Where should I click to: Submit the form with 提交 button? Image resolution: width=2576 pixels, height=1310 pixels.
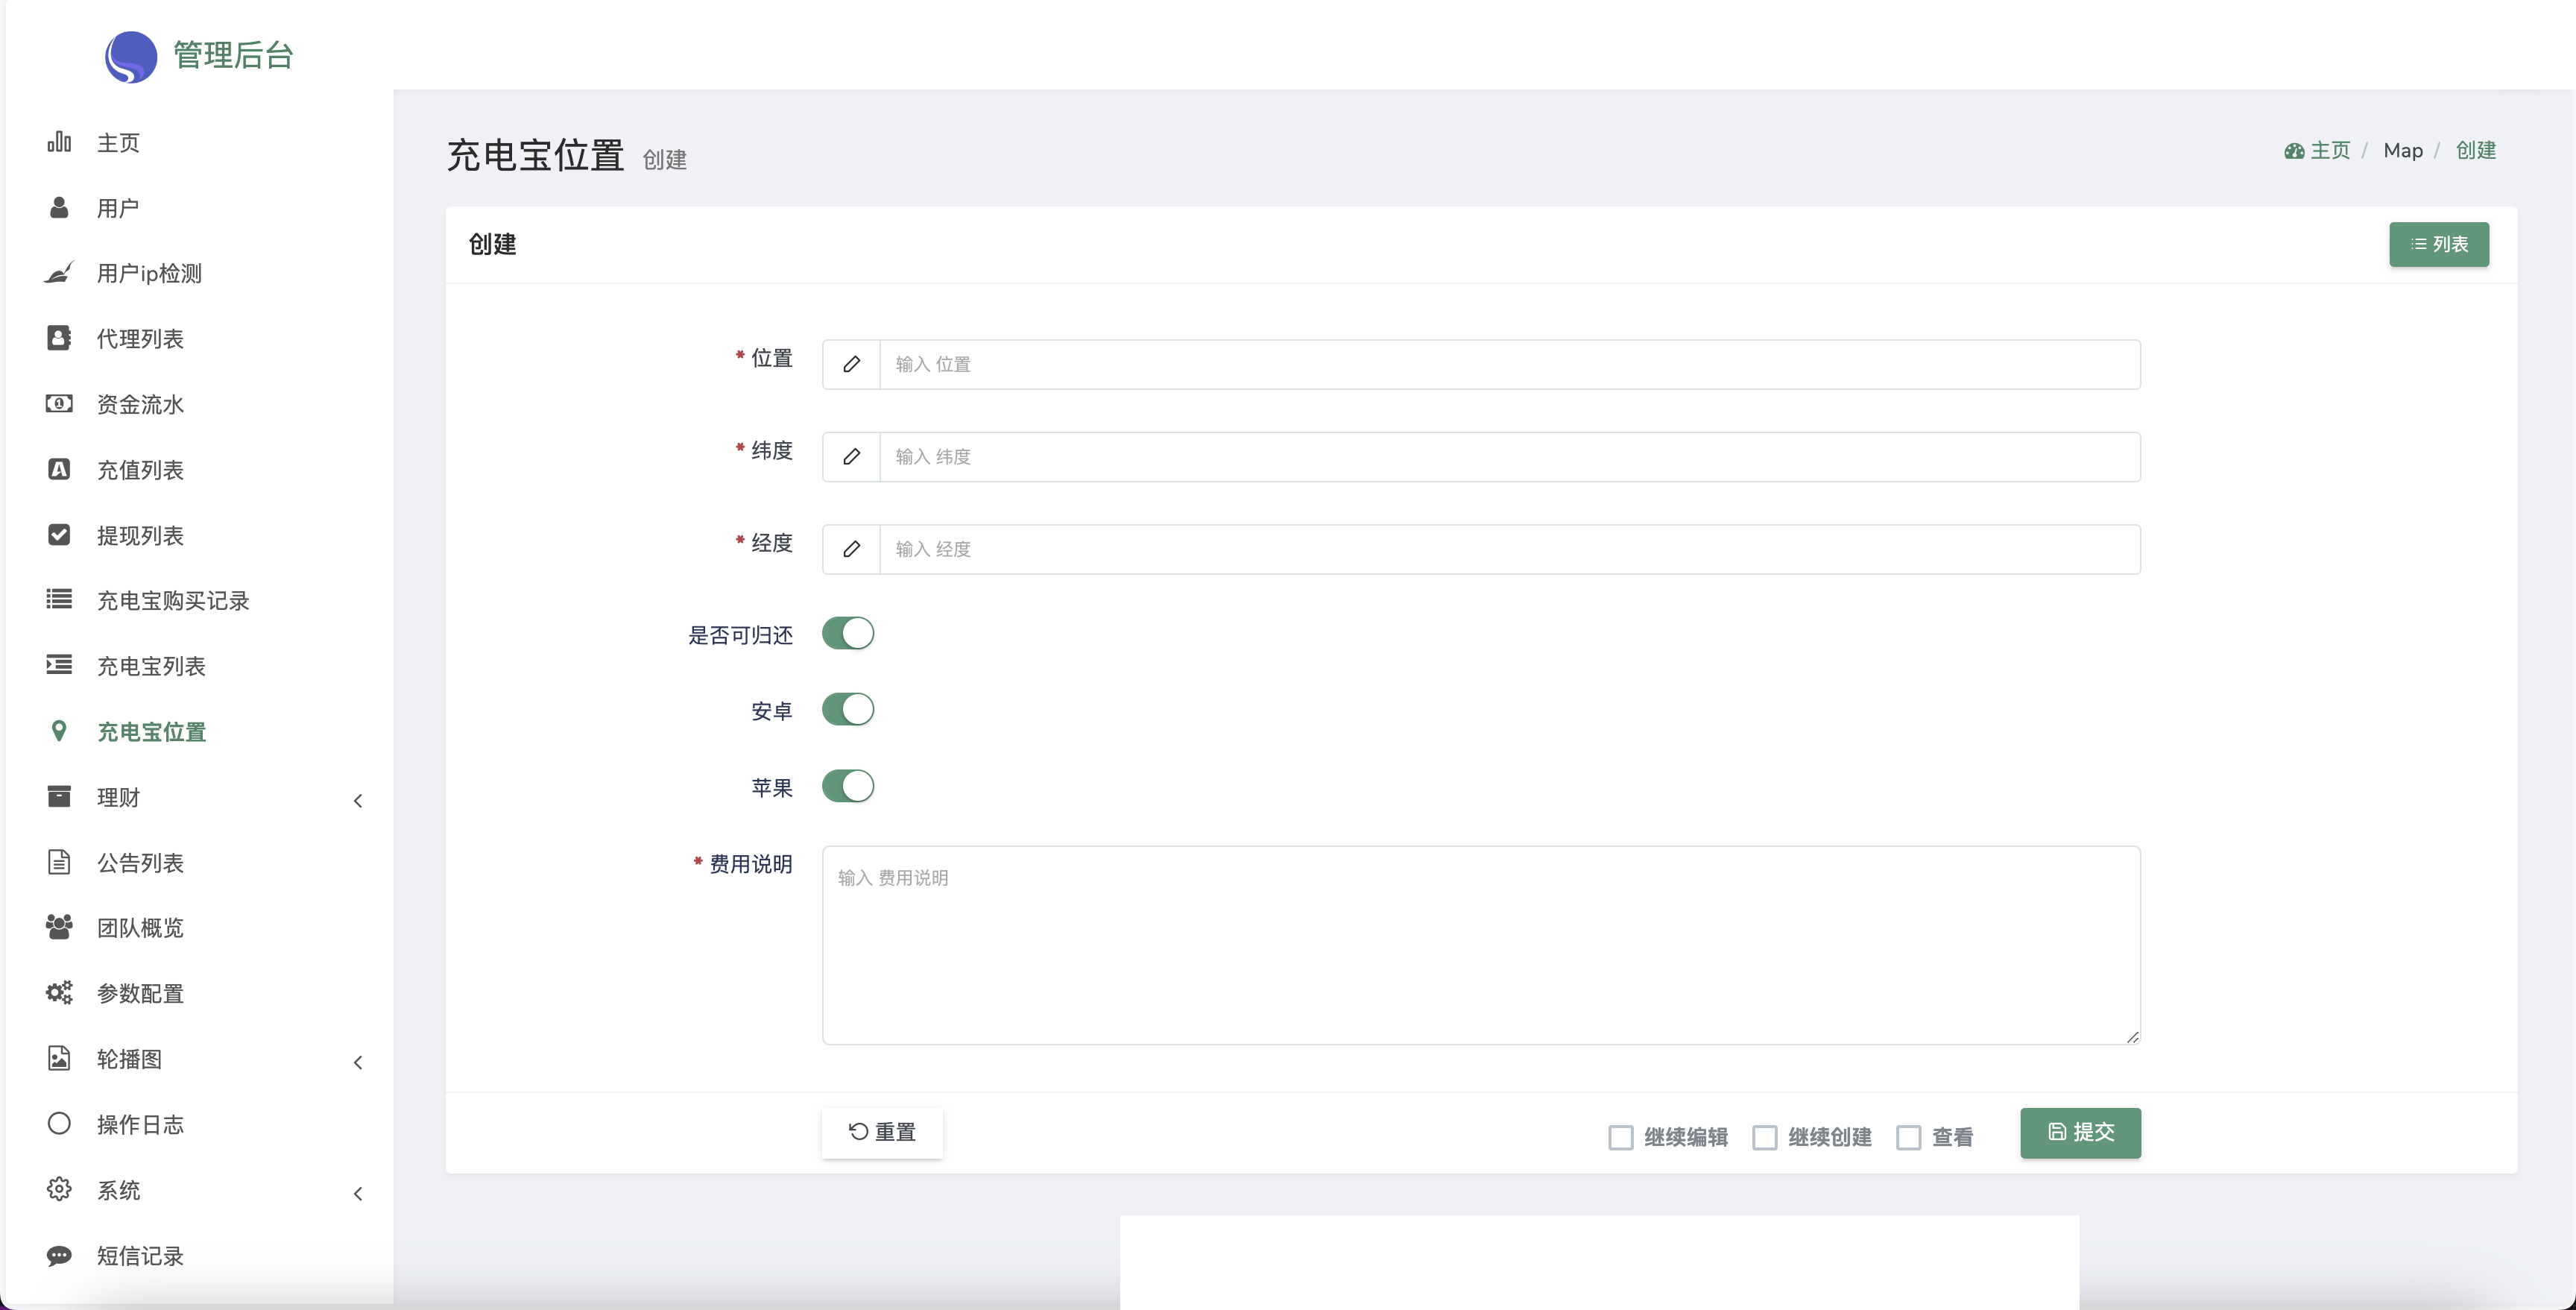(2079, 1133)
